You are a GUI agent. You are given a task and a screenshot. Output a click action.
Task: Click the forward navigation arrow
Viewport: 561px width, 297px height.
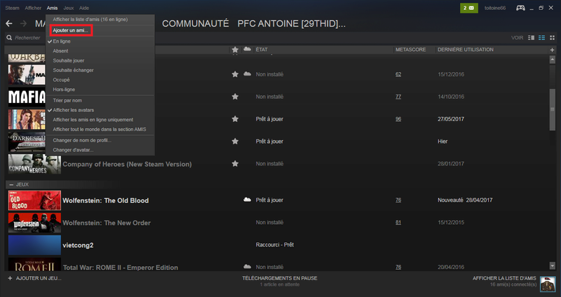(24, 24)
